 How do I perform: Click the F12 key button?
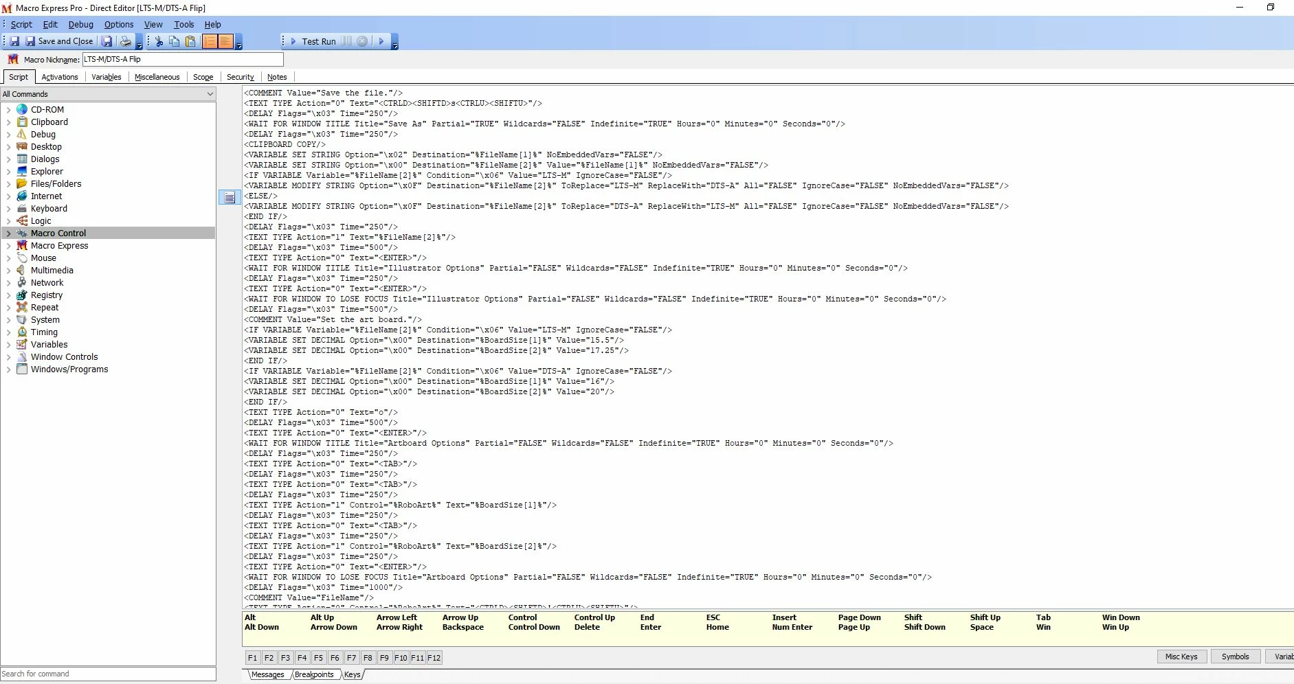click(x=434, y=658)
